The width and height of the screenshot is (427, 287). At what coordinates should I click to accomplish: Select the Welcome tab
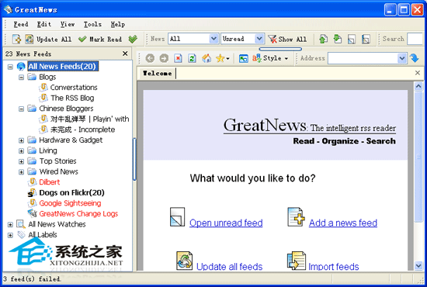[x=158, y=73]
